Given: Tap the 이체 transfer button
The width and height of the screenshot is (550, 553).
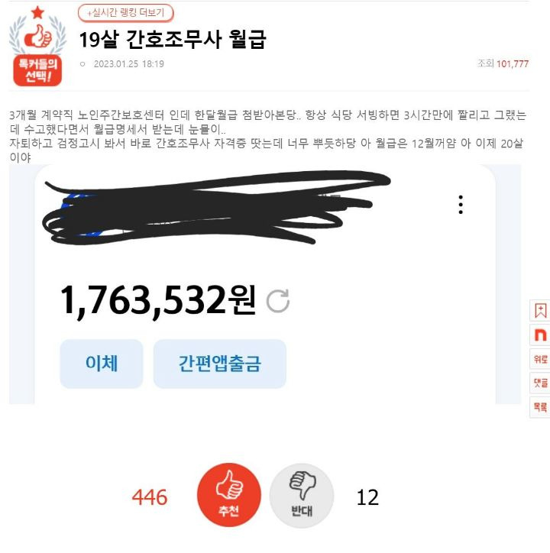Looking at the screenshot, I should pos(102,364).
